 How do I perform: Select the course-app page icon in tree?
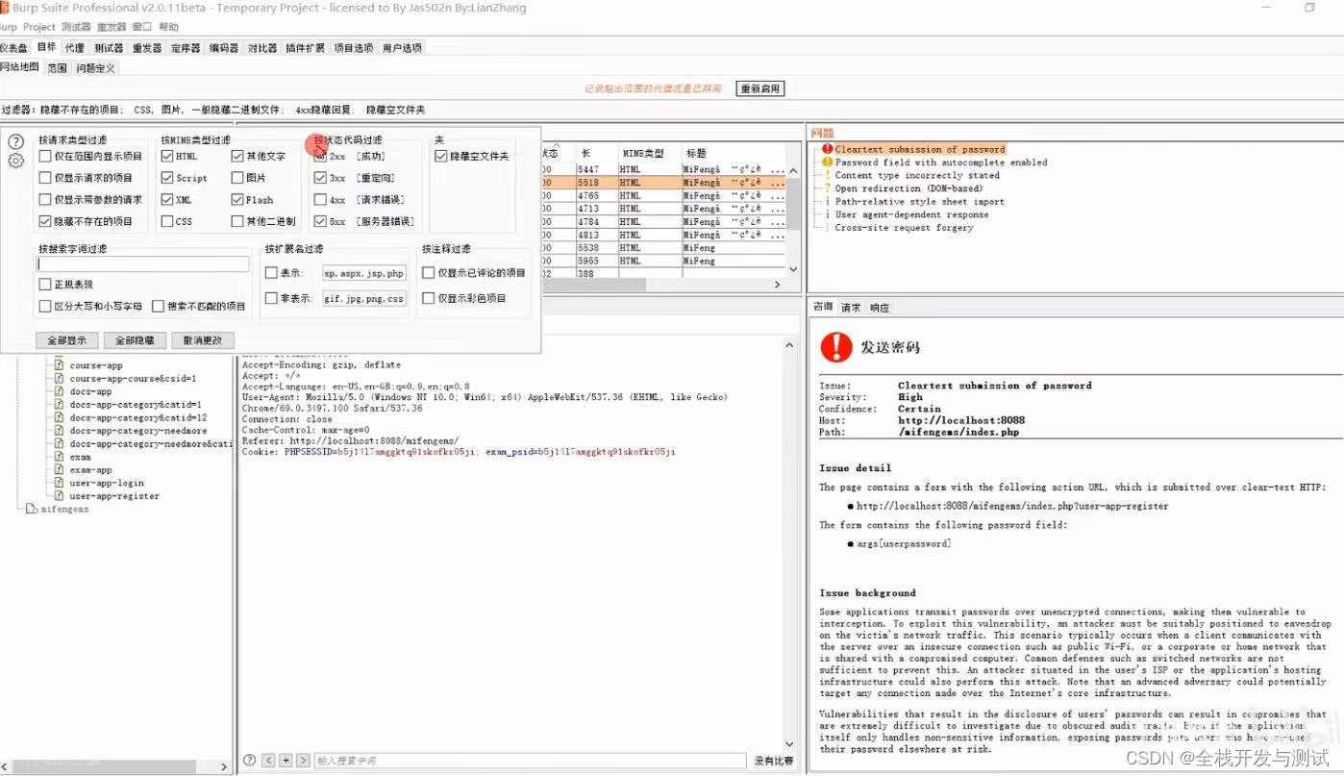click(x=59, y=365)
